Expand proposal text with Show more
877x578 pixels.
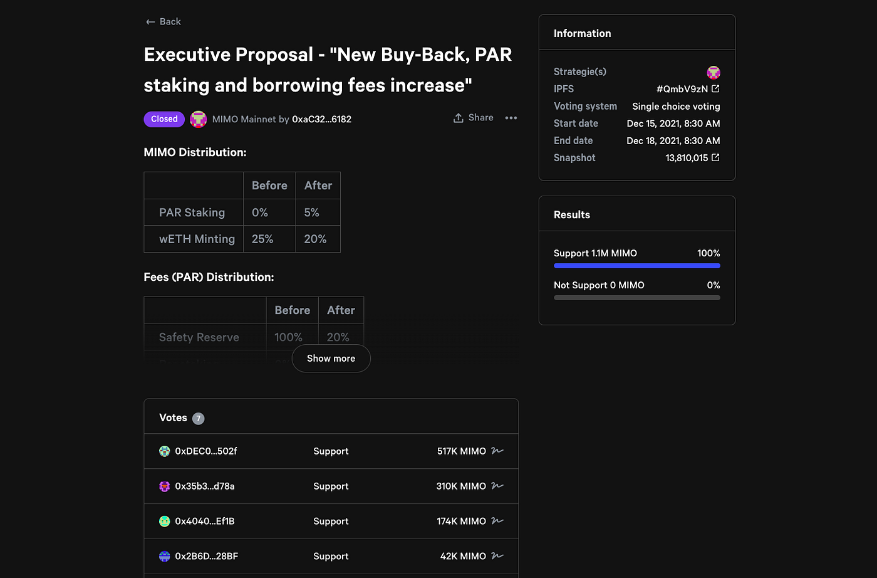point(331,359)
